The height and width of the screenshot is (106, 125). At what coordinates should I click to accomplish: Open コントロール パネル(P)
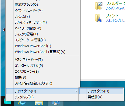point(43,66)
